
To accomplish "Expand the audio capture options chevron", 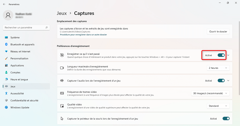I will point(228,80).
